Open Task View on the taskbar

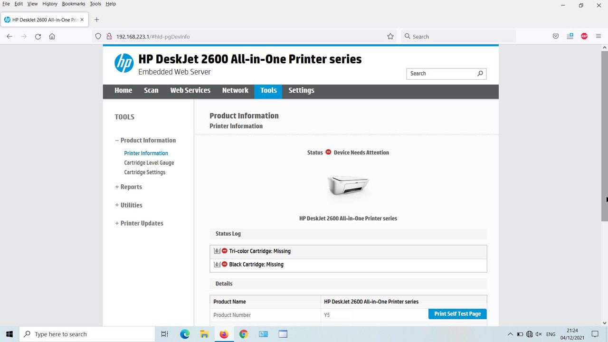click(x=164, y=334)
